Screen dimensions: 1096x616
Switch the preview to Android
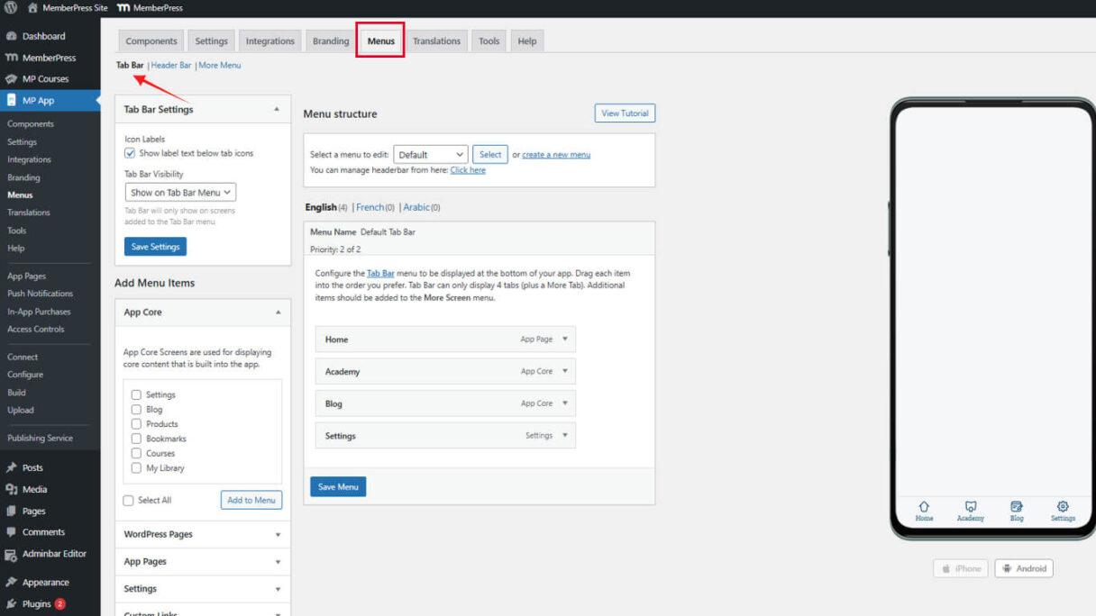1024,568
